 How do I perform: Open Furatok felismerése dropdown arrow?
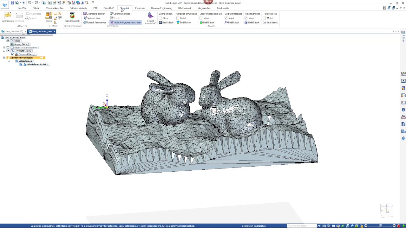tap(108, 22)
